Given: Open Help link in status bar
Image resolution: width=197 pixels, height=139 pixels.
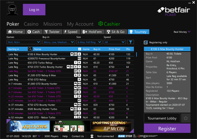Looking at the screenshot, I should point(65,136).
